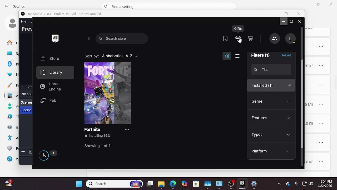Expand the Genre filter
This screenshot has height=190, width=337.
coord(271,101)
